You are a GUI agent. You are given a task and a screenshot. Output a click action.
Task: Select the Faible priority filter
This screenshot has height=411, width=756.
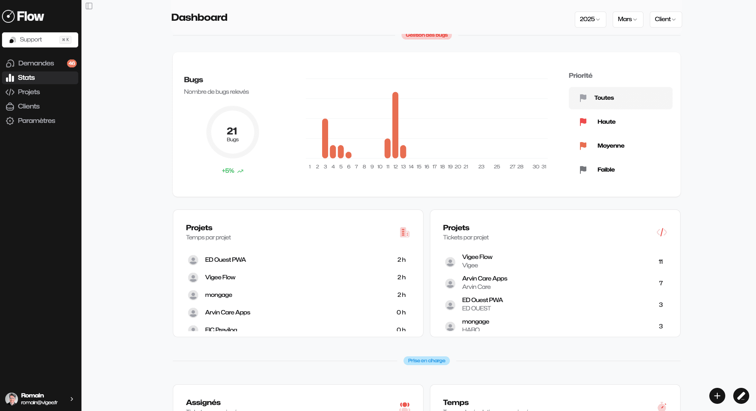click(620, 170)
